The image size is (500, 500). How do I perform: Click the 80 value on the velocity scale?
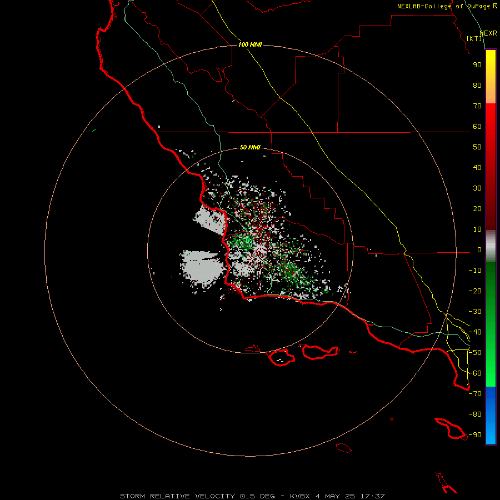pos(477,85)
